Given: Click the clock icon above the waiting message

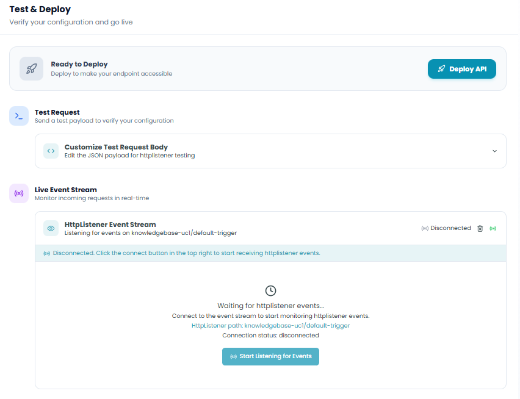Looking at the screenshot, I should click(x=270, y=291).
